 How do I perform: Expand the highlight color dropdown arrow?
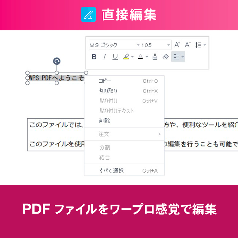pyautogui.click(x=132, y=57)
